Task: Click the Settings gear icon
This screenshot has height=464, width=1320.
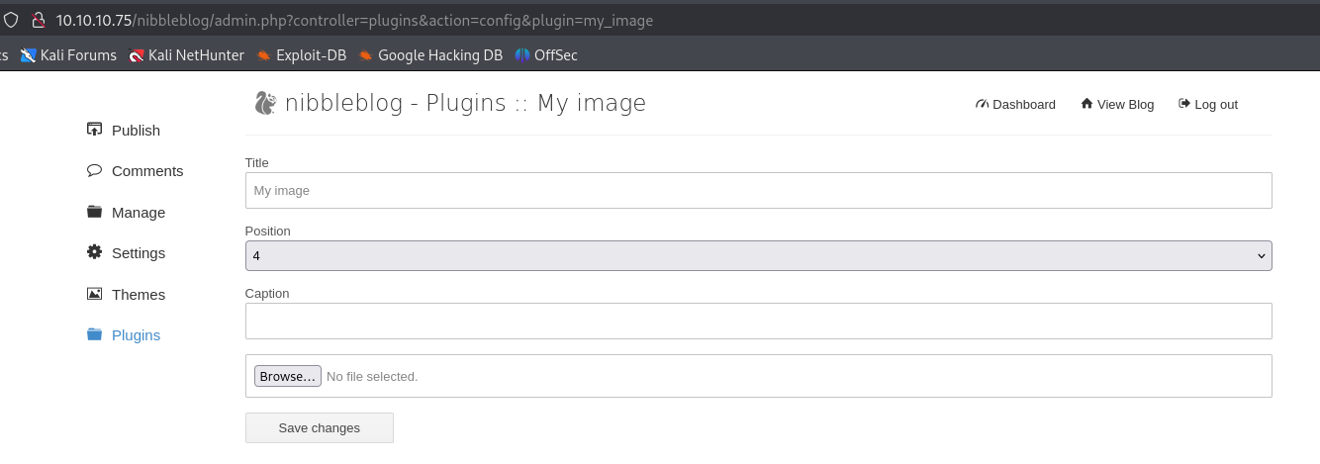Action: click(95, 252)
